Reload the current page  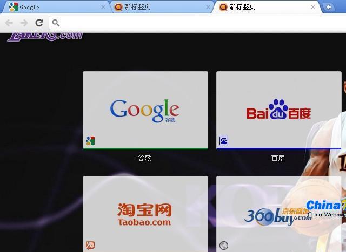click(x=39, y=23)
